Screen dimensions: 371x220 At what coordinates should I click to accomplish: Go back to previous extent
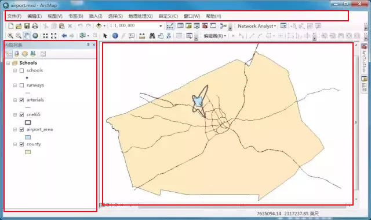click(64, 36)
